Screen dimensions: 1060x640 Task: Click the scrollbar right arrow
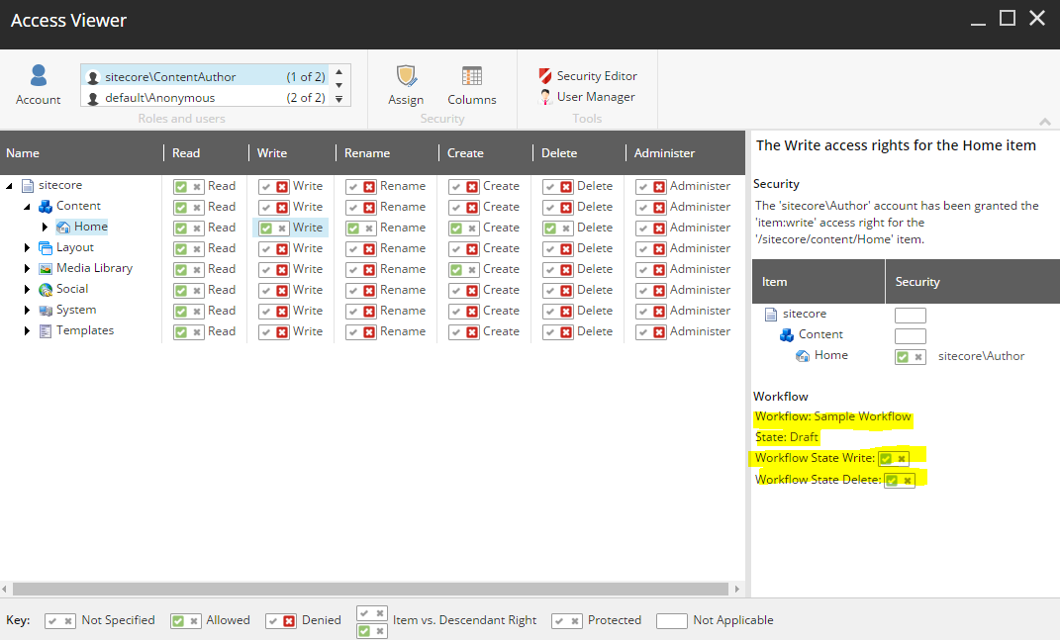pyautogui.click(x=737, y=590)
